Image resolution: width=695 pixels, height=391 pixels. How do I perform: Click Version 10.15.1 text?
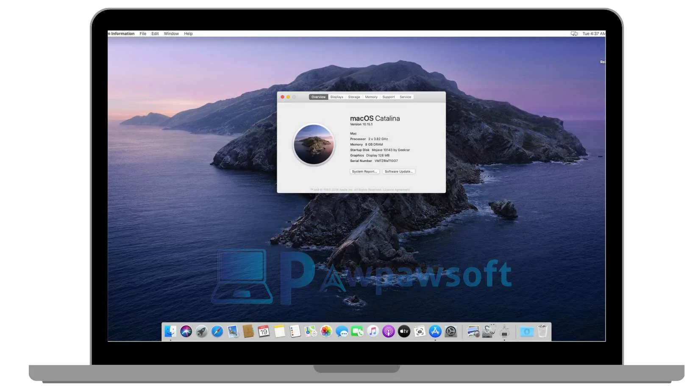pyautogui.click(x=361, y=124)
